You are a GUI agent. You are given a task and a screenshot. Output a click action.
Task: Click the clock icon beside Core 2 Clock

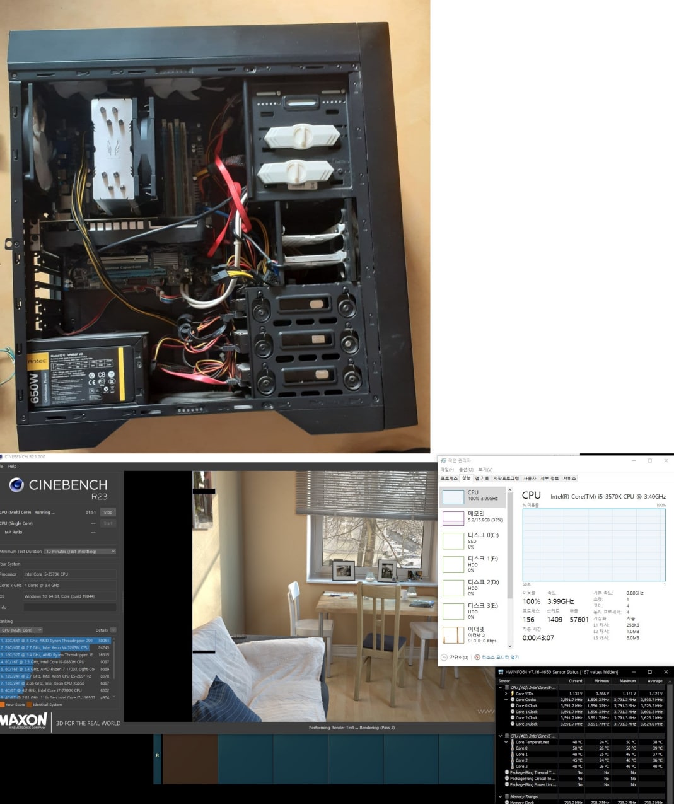coord(513,718)
